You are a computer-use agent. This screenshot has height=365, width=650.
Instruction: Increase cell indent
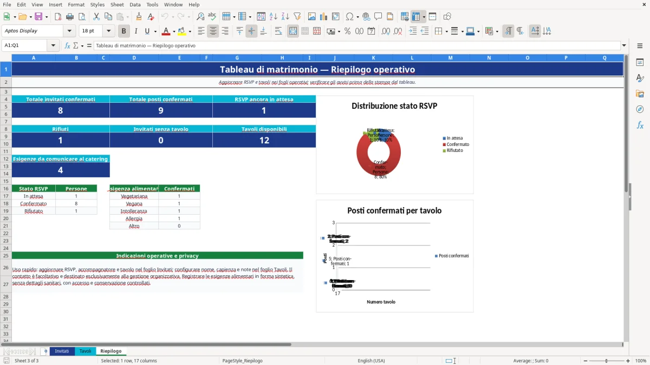click(x=413, y=31)
